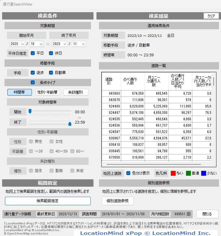Open the end year 2023 dropdown

[x=60, y=44]
